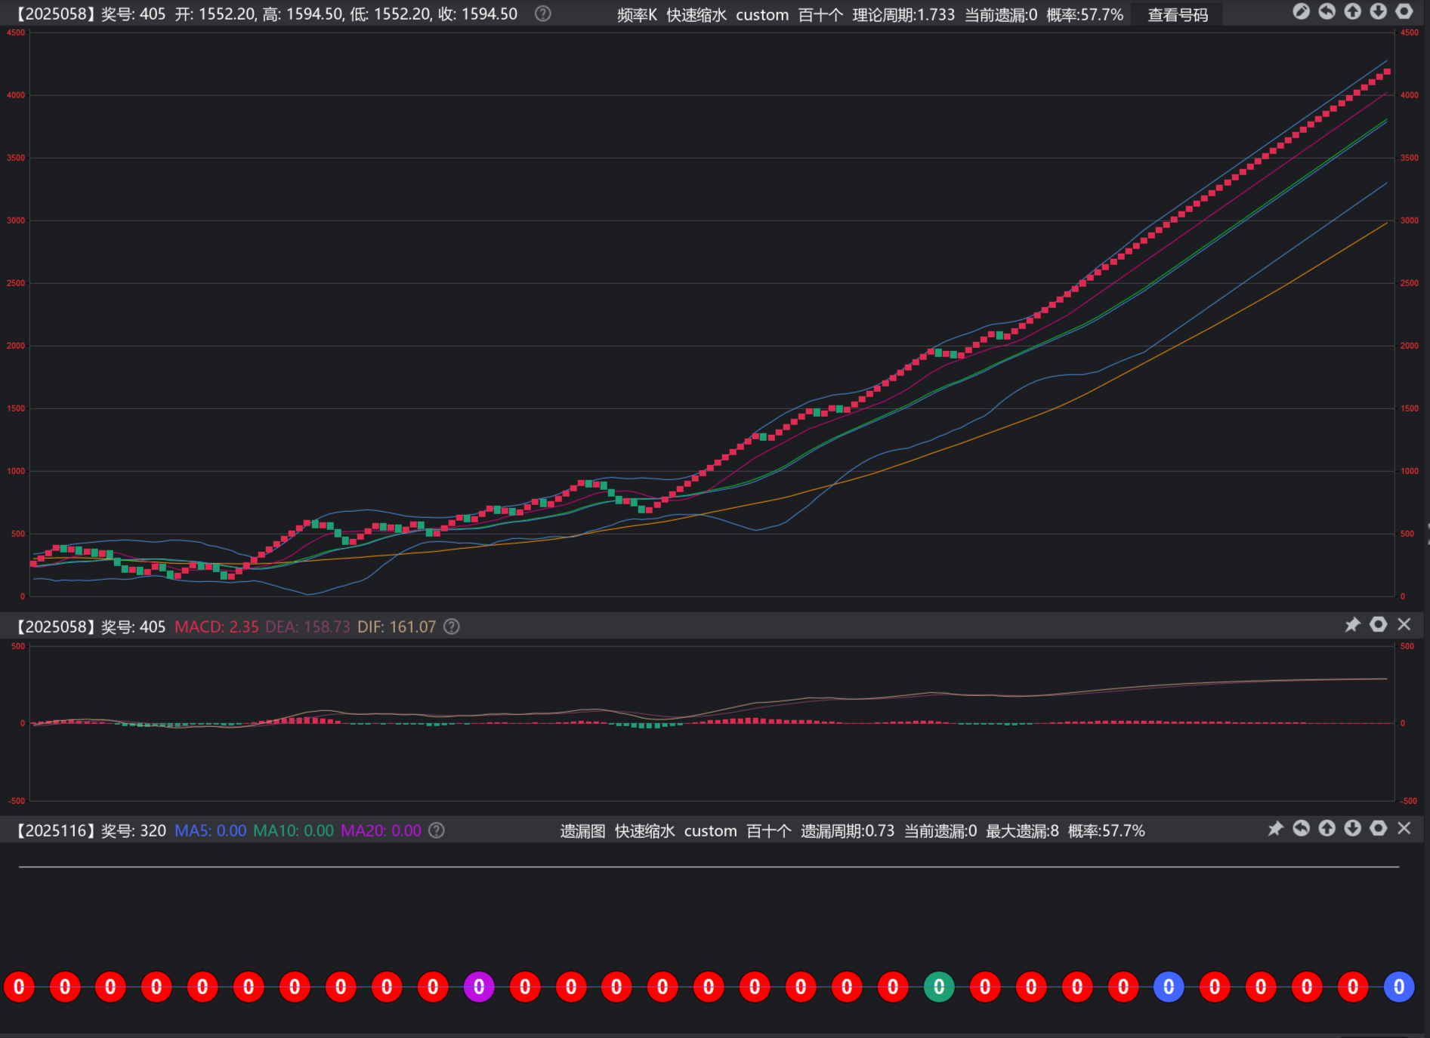Click MACD: 2.35 value label
The width and height of the screenshot is (1430, 1038).
[x=216, y=627]
